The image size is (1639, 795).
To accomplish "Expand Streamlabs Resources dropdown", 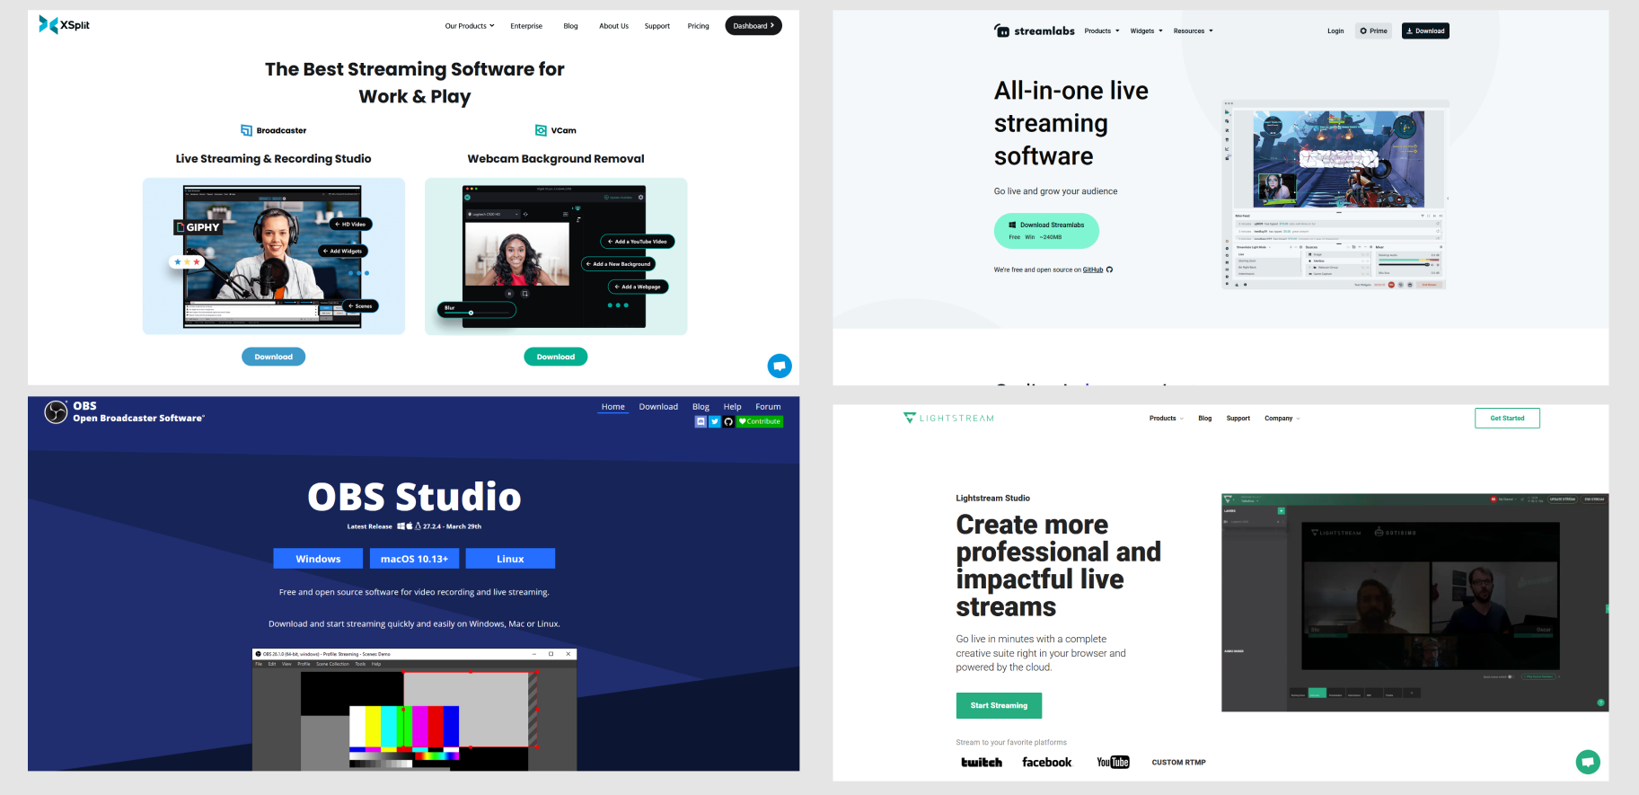I will pos(1193,31).
